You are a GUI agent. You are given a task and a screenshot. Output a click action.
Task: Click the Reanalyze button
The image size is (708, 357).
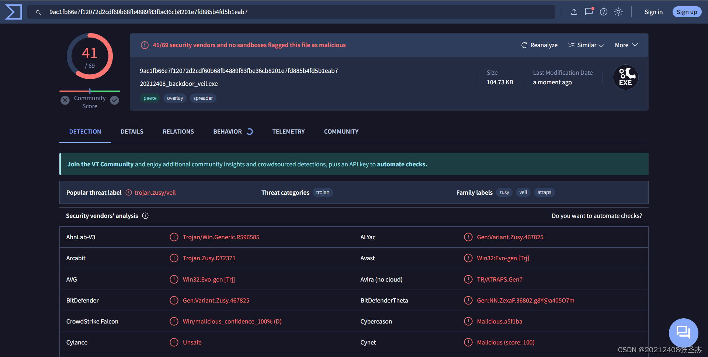pyautogui.click(x=539, y=45)
